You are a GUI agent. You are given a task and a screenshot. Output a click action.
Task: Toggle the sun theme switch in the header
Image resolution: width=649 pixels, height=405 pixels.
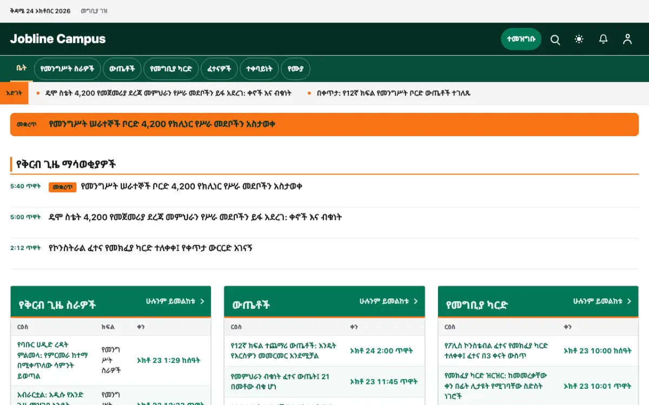coord(579,39)
